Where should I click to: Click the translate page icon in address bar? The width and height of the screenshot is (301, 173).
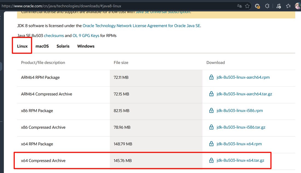tap(239, 6)
